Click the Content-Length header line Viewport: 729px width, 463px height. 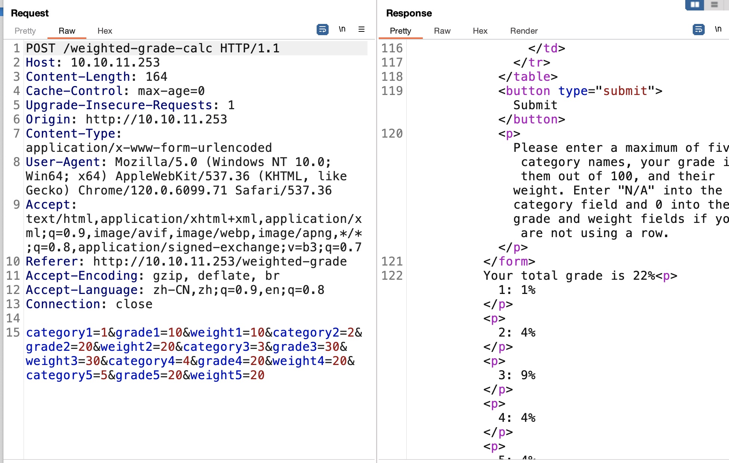96,77
